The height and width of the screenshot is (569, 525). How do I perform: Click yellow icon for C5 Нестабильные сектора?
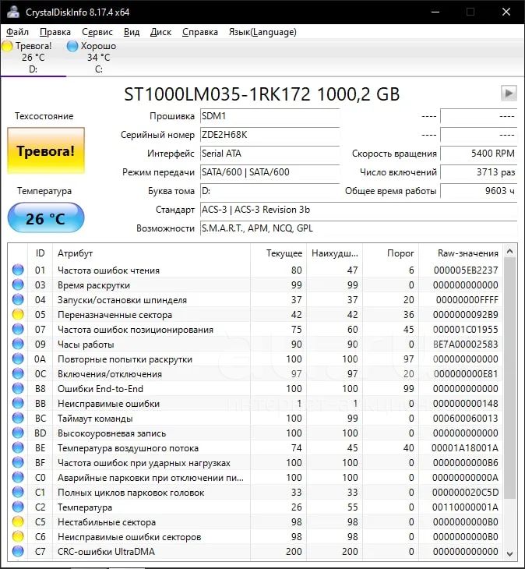point(18,521)
